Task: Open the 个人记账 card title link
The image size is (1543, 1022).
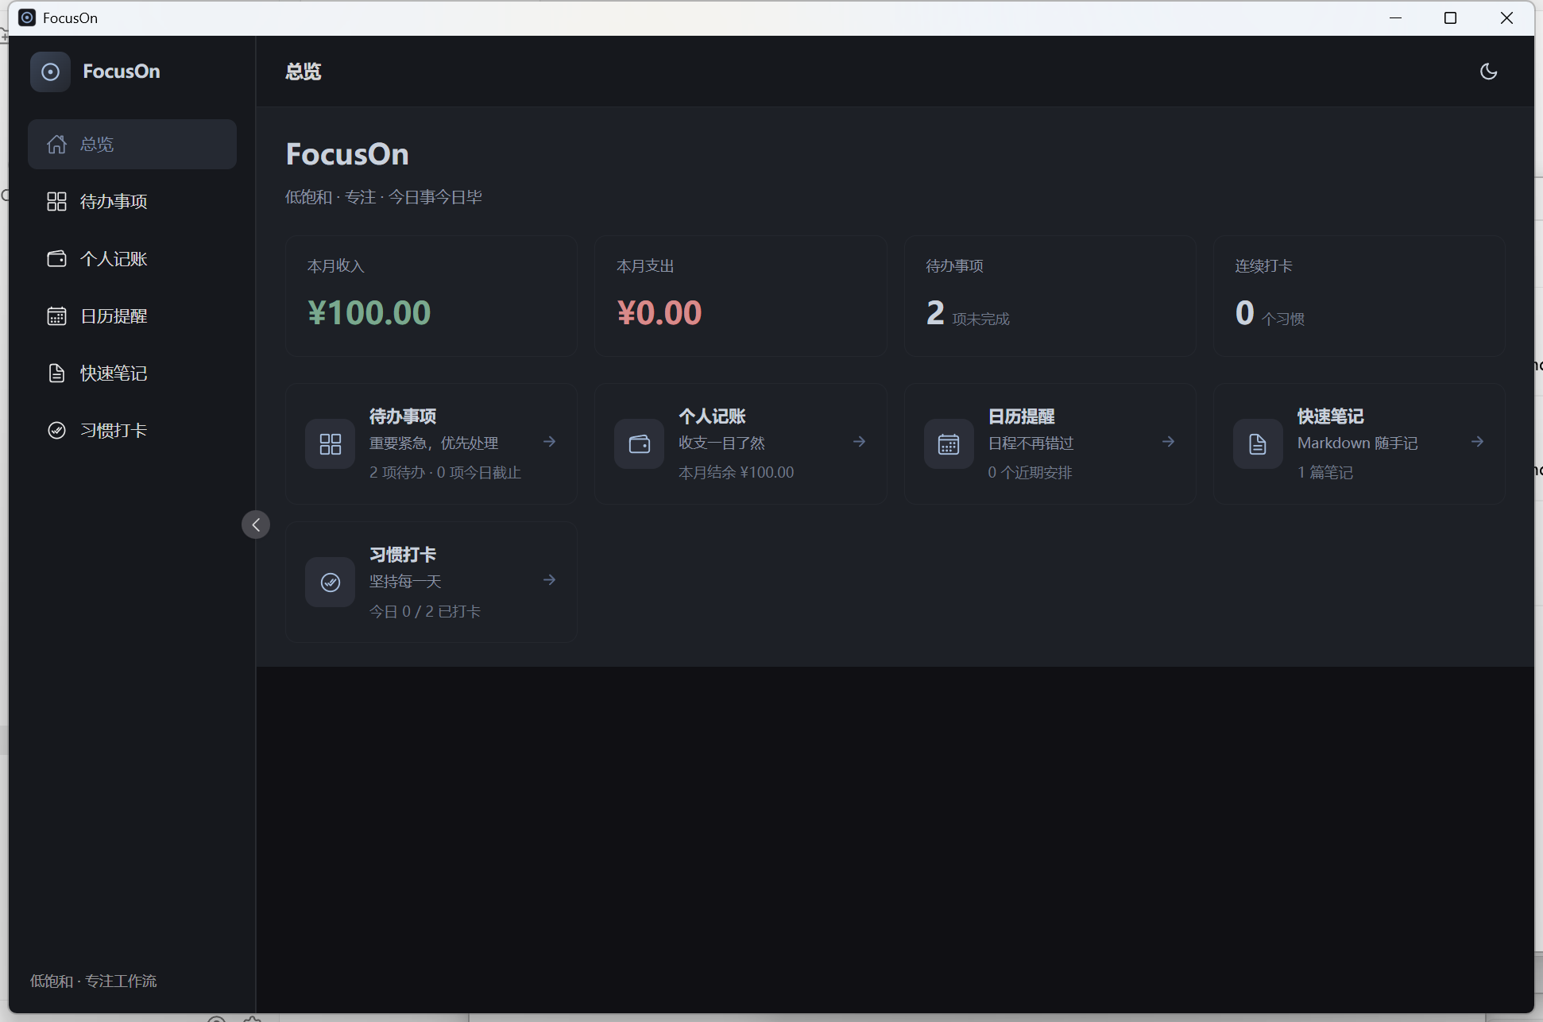Action: click(712, 416)
